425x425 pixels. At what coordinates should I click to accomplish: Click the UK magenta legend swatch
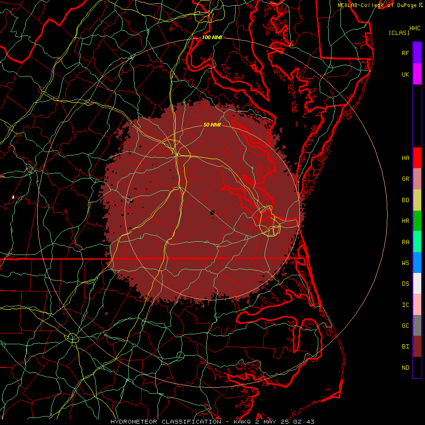417,74
